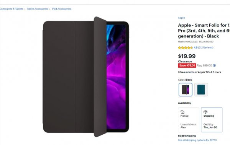The height and width of the screenshot is (145, 230).
Task: Select the Black color swatch
Action: 186,90
